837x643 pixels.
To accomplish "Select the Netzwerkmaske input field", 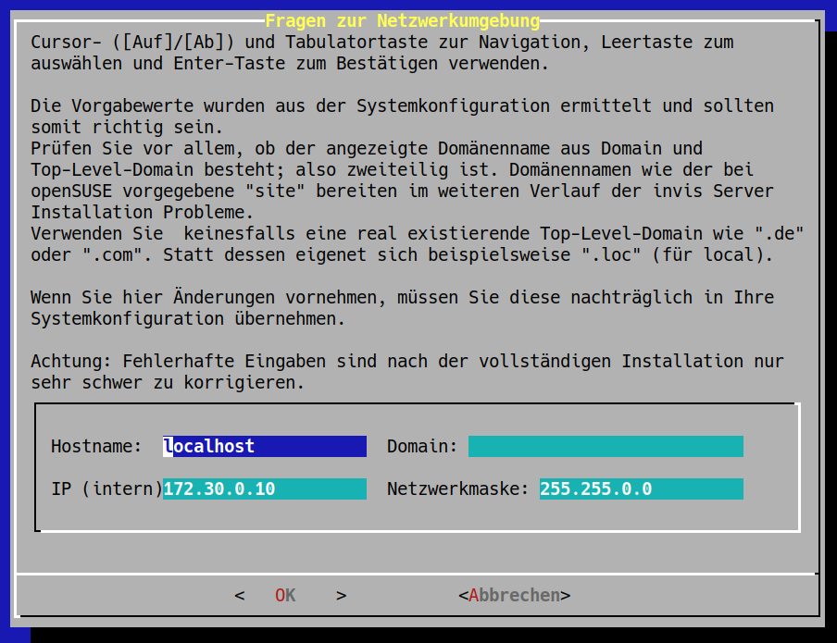I will point(640,488).
